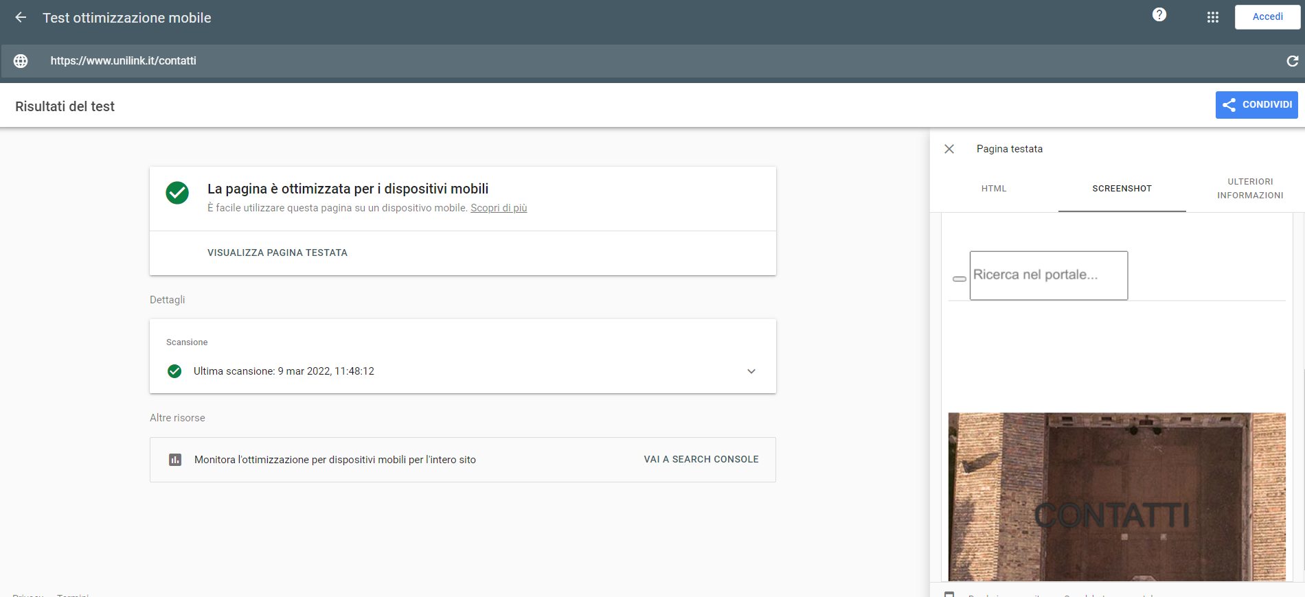
Task: Click VAI A SEARCH CONSOLE
Action: coord(701,459)
